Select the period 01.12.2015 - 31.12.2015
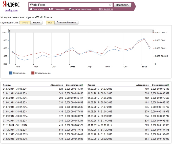 pos(100,130)
